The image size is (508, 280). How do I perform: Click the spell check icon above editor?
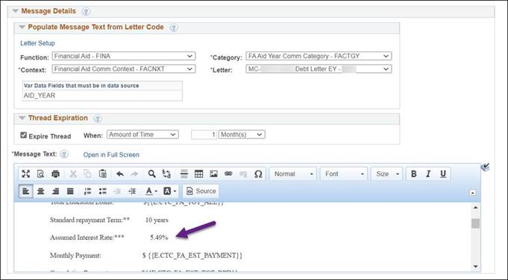click(x=485, y=167)
